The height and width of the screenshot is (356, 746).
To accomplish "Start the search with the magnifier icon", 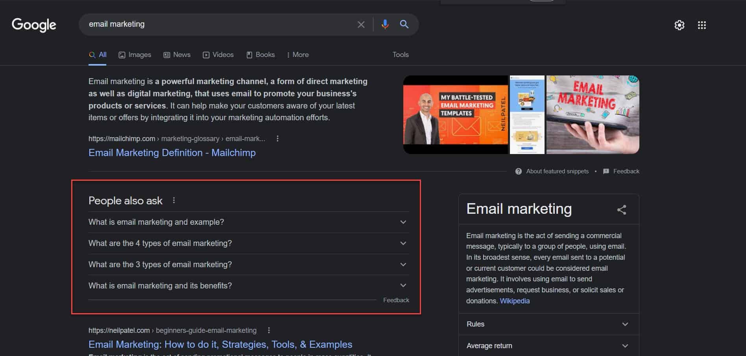I will coord(404,24).
